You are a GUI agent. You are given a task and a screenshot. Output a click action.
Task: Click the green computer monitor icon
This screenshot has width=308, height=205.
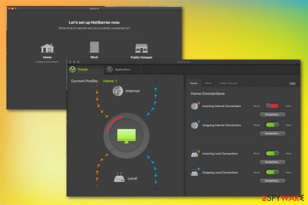[126, 136]
